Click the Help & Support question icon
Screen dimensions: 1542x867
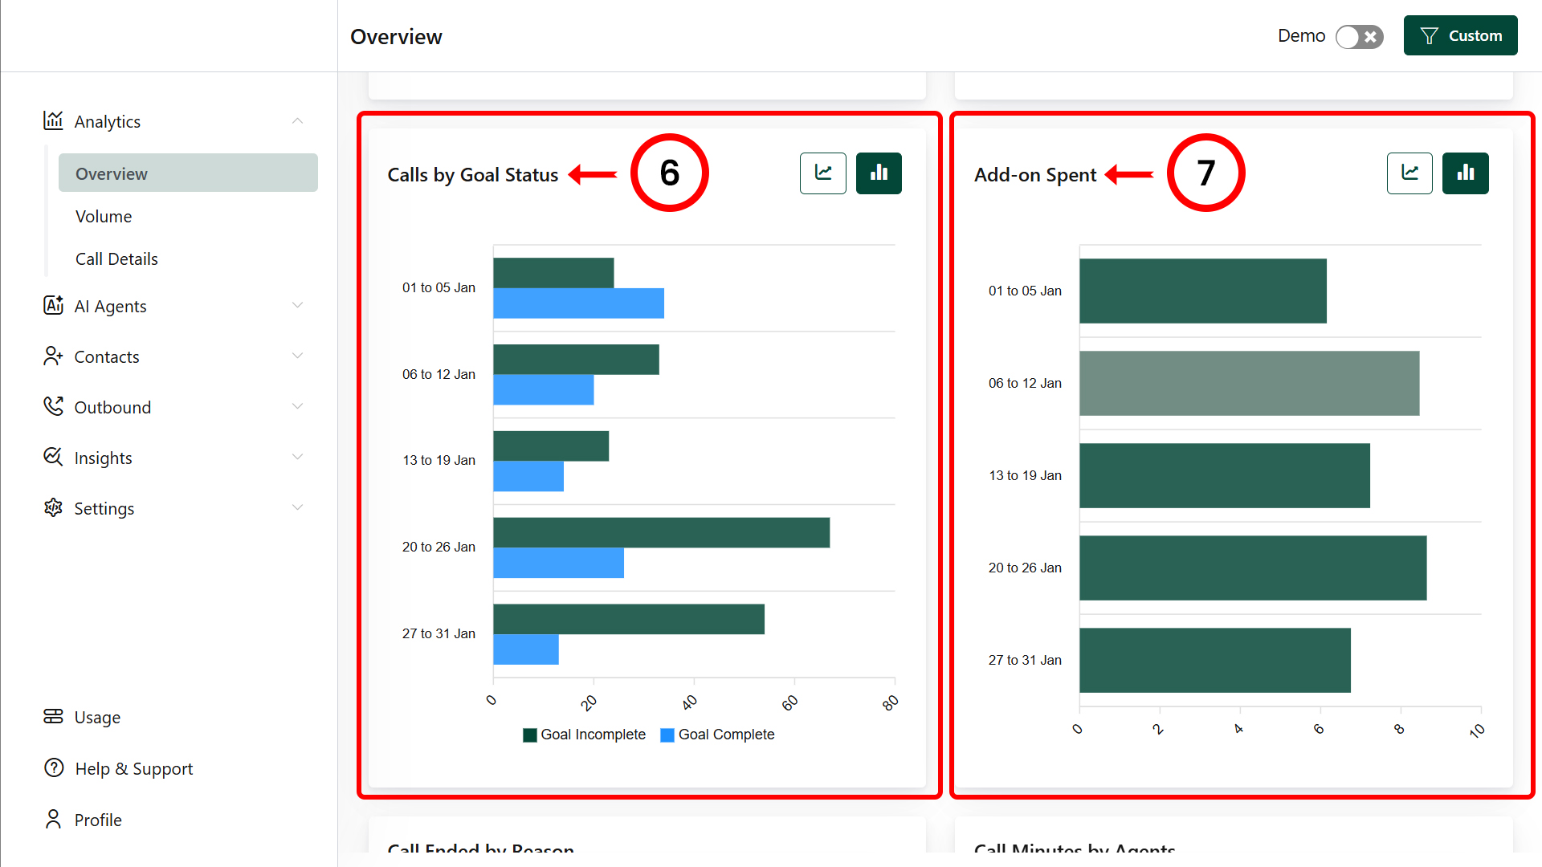tap(54, 767)
